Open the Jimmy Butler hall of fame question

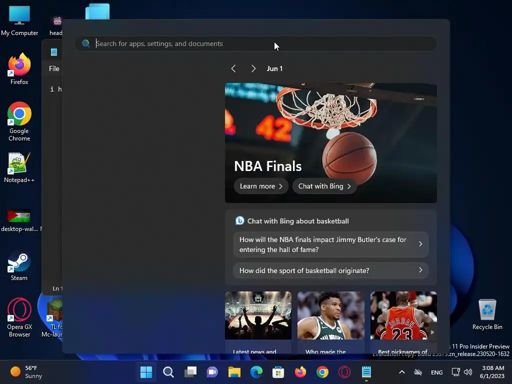pos(331,244)
